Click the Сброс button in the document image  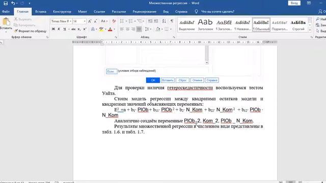[182, 80]
